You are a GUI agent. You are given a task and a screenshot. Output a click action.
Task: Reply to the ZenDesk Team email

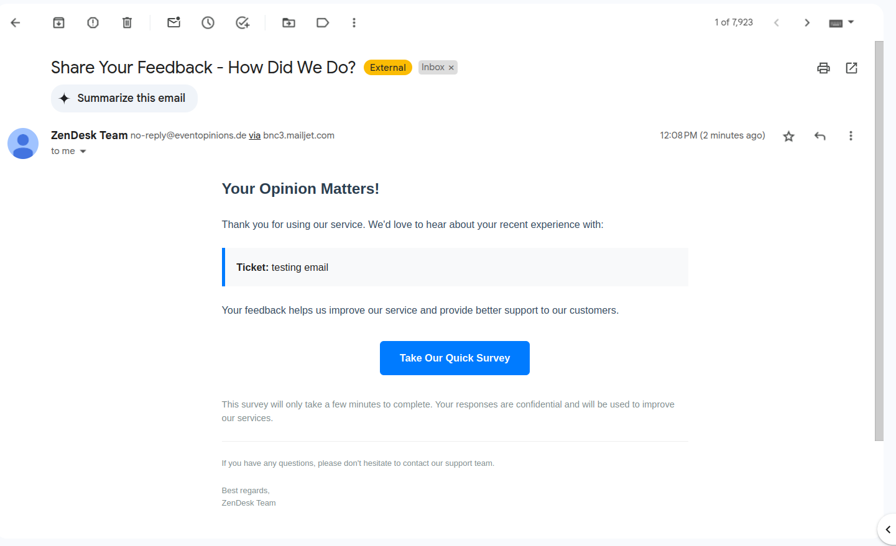pyautogui.click(x=820, y=136)
